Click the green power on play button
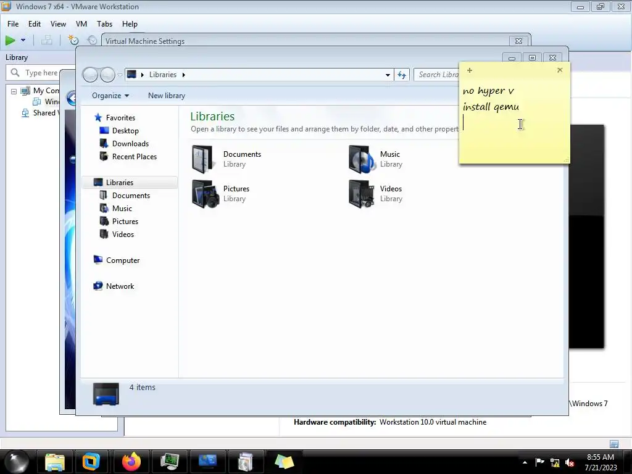 click(10, 40)
